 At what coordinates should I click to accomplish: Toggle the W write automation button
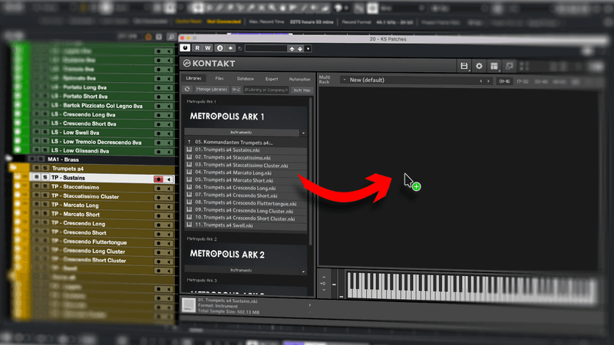point(207,48)
